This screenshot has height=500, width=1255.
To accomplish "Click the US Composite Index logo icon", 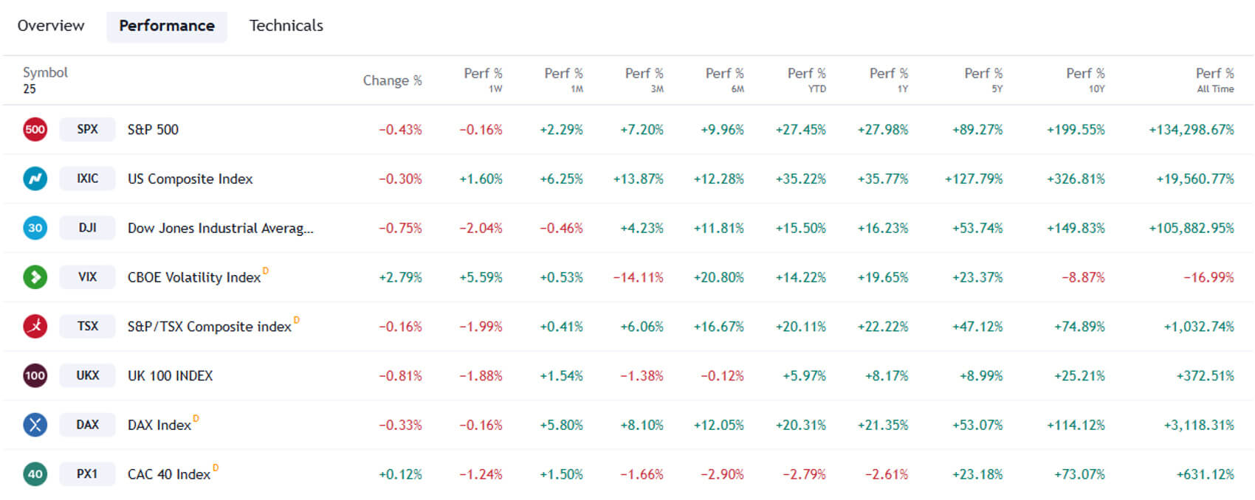I will (35, 178).
